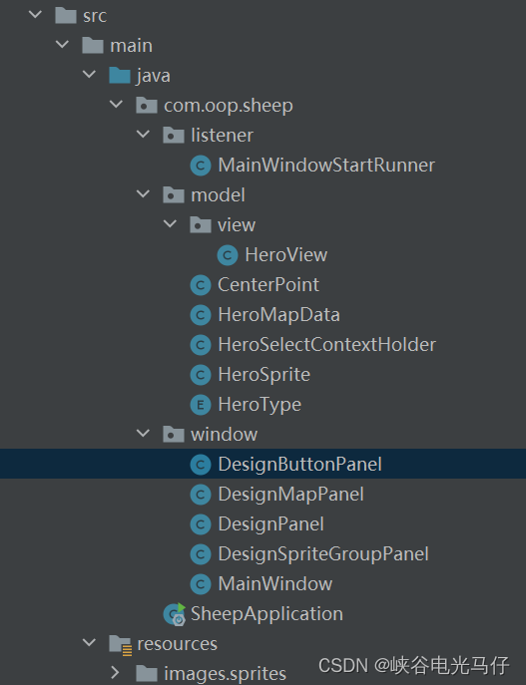Screen dimensions: 526x685
Task: Select the highlighted DesignButtonPanel name
Action: (x=300, y=465)
